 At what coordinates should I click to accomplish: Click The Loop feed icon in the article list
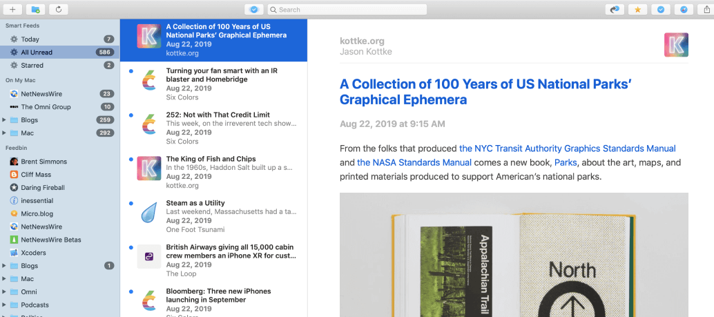[149, 256]
